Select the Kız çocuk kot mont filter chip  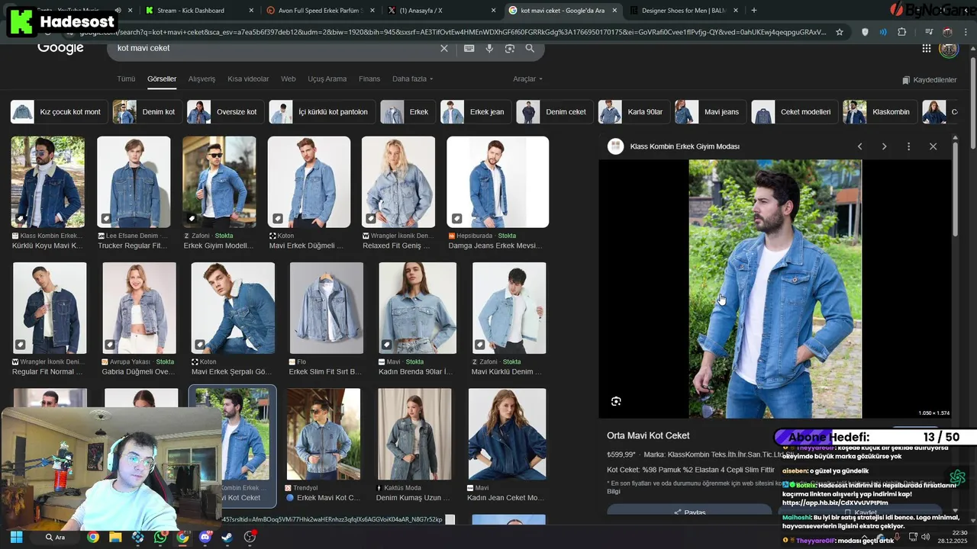click(59, 112)
